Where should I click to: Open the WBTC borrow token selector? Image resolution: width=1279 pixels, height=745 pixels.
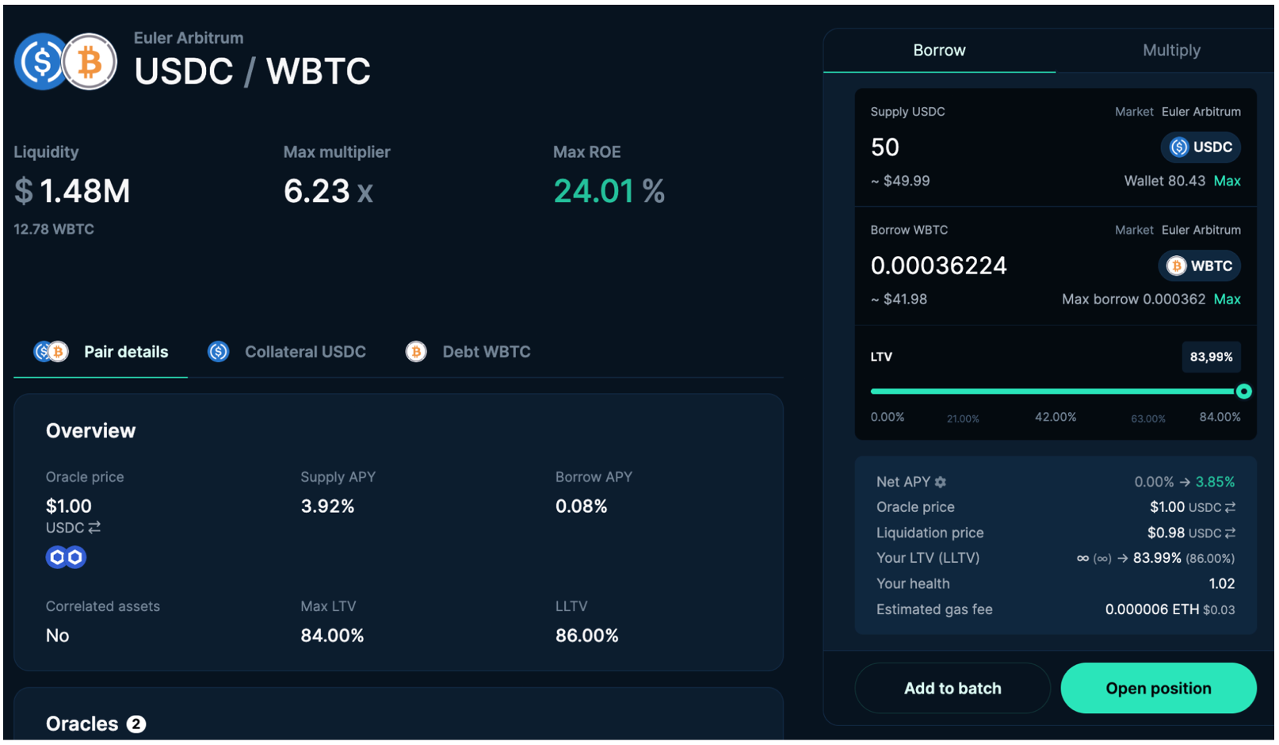(1199, 266)
